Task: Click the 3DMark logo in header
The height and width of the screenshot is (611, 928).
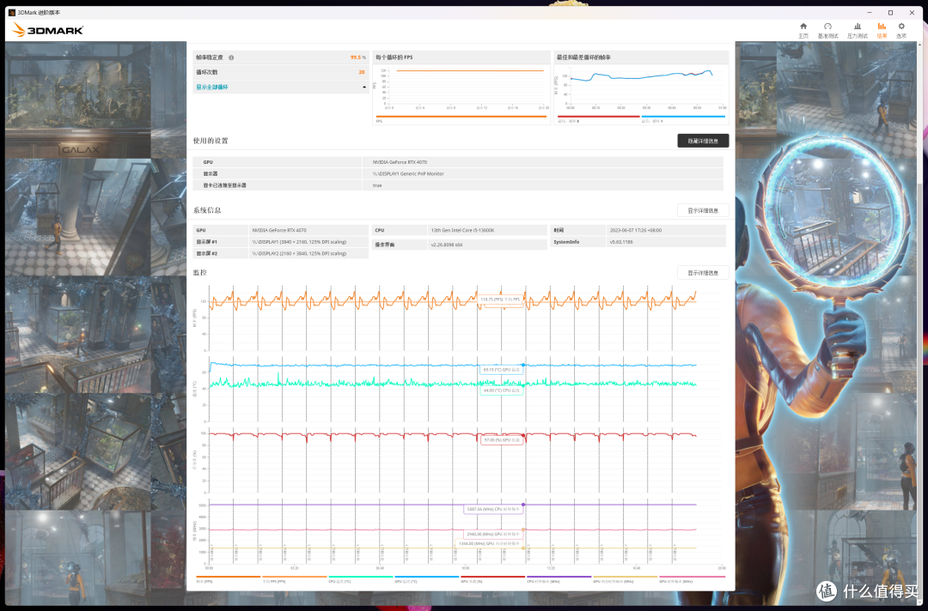Action: (x=48, y=30)
